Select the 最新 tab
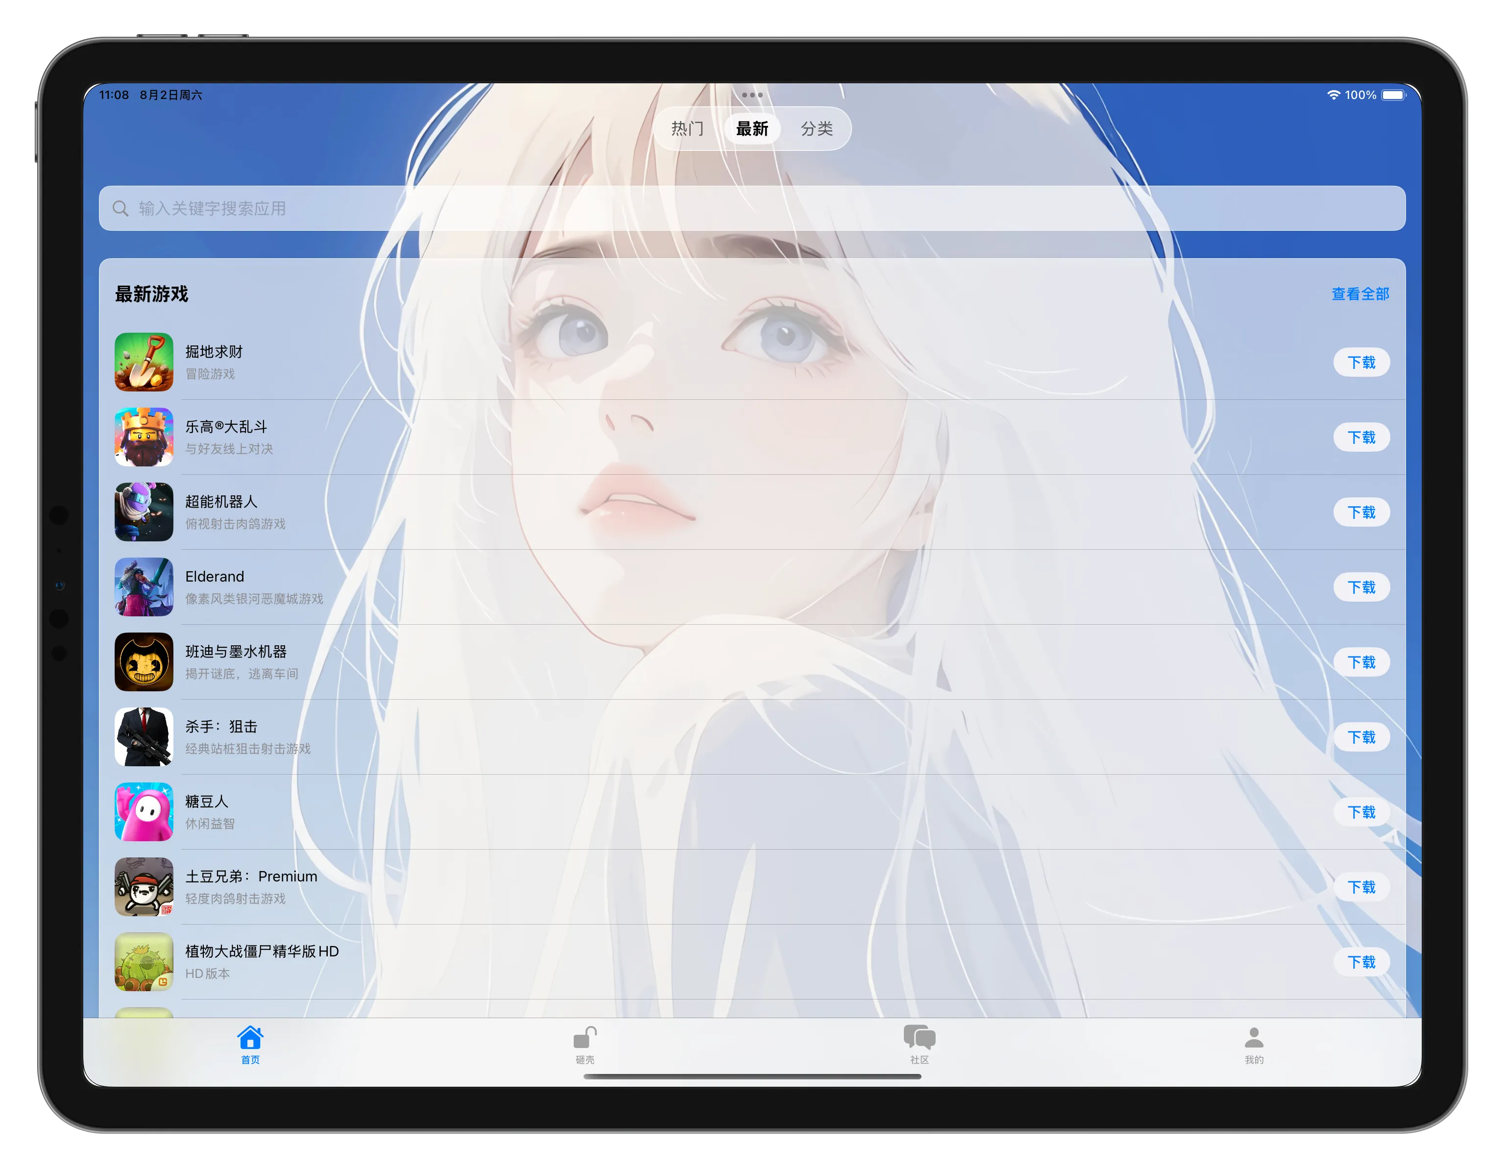This screenshot has width=1505, height=1170. (x=752, y=129)
